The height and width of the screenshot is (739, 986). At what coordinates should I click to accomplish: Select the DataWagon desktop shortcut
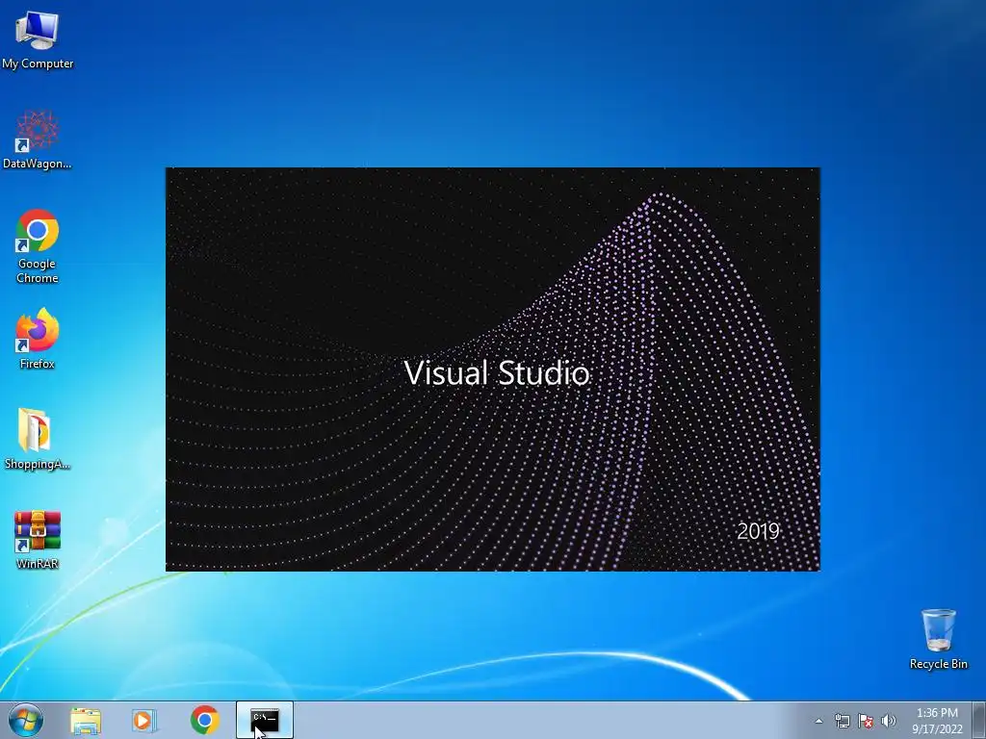tap(38, 140)
